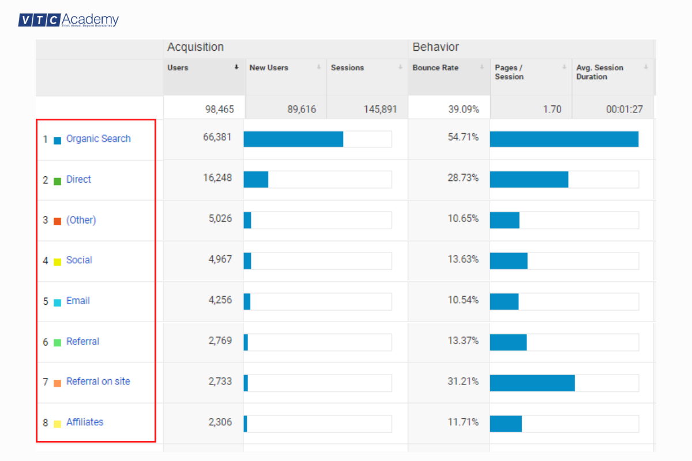Open the Referral channel report

click(82, 341)
